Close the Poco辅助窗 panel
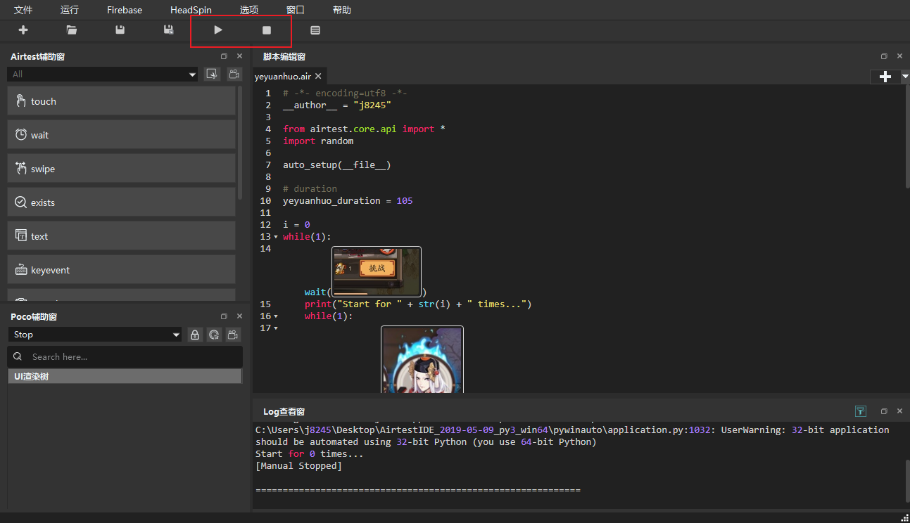Screen dimensions: 910x523 239,316
